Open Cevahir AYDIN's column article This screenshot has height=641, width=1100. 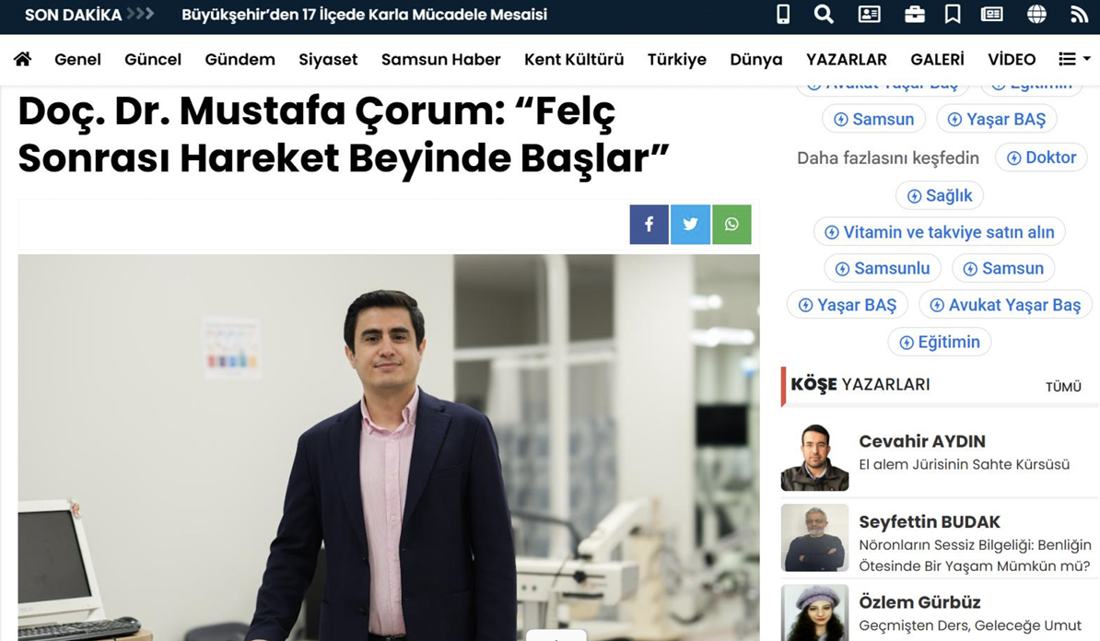(x=964, y=464)
